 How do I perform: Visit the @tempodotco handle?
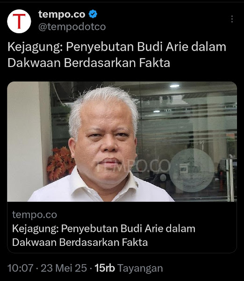click(72, 27)
